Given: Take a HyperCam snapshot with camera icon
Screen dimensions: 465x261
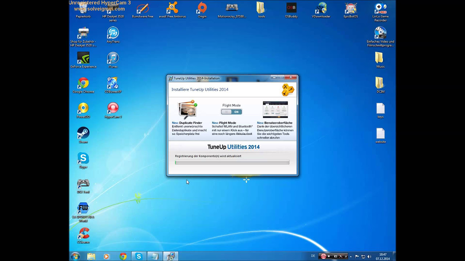Looking at the screenshot, I should click(336, 256).
